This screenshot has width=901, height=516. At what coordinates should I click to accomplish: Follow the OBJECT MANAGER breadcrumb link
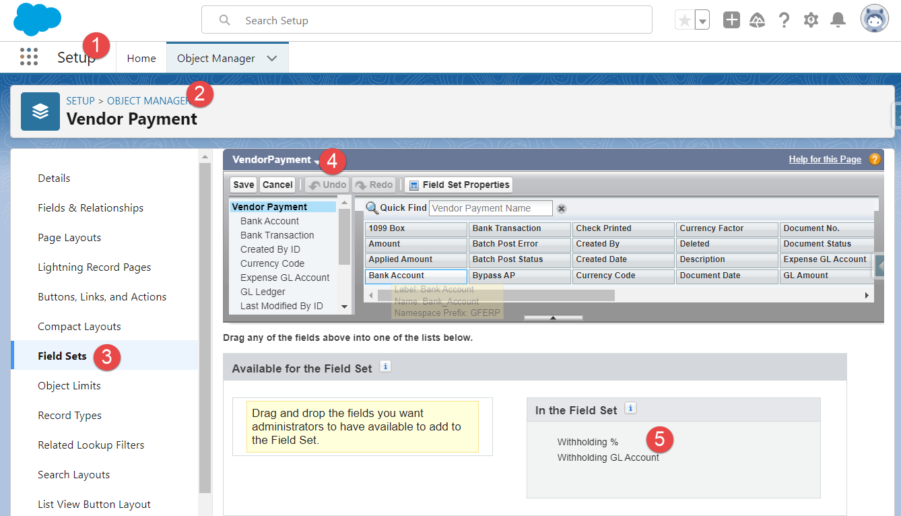(148, 101)
